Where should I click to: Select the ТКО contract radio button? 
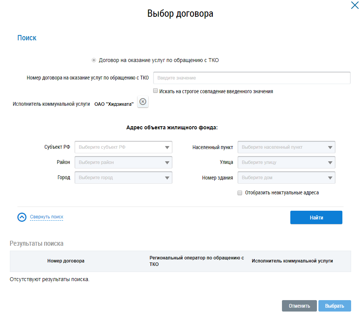[93, 60]
